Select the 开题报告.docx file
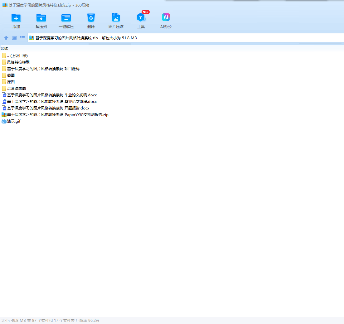344x324 pixels. [46, 108]
